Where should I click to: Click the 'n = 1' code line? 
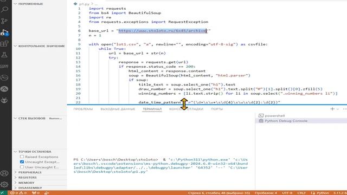[95, 35]
